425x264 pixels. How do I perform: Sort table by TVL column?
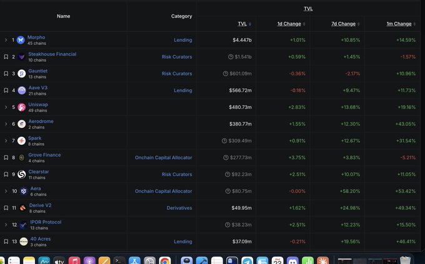coord(244,24)
